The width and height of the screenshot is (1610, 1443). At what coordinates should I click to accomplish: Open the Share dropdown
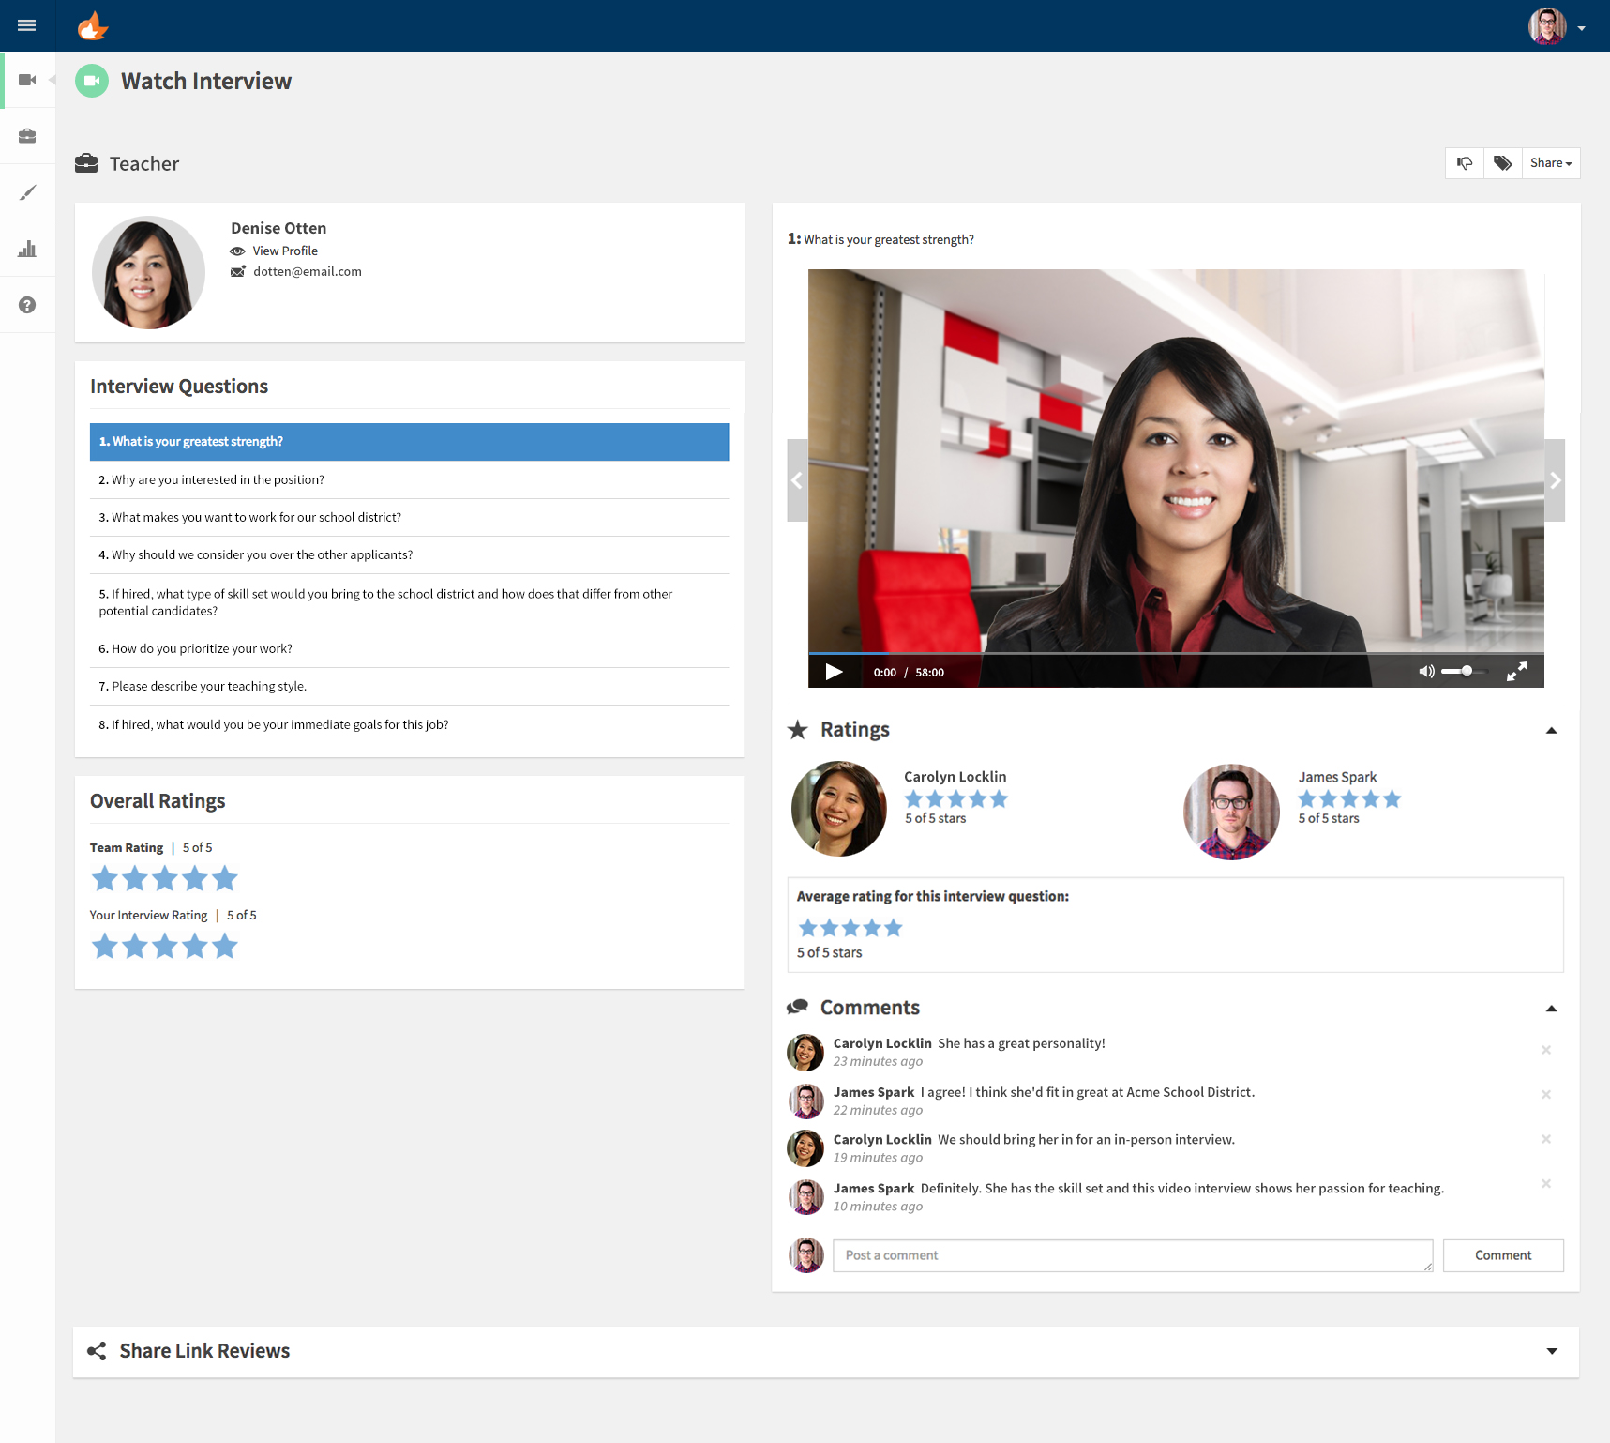coord(1550,163)
